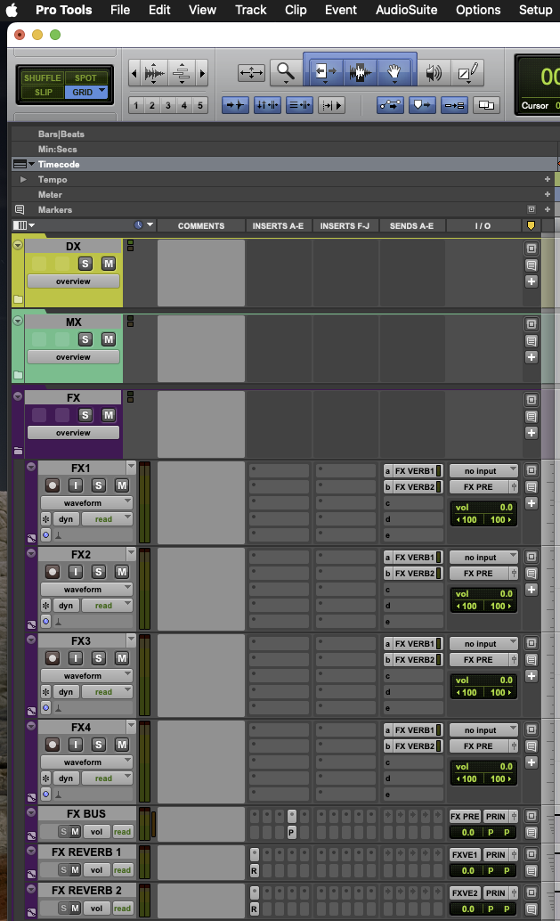560x921 pixels.
Task: Select the Trim tool
Action: click(325, 72)
